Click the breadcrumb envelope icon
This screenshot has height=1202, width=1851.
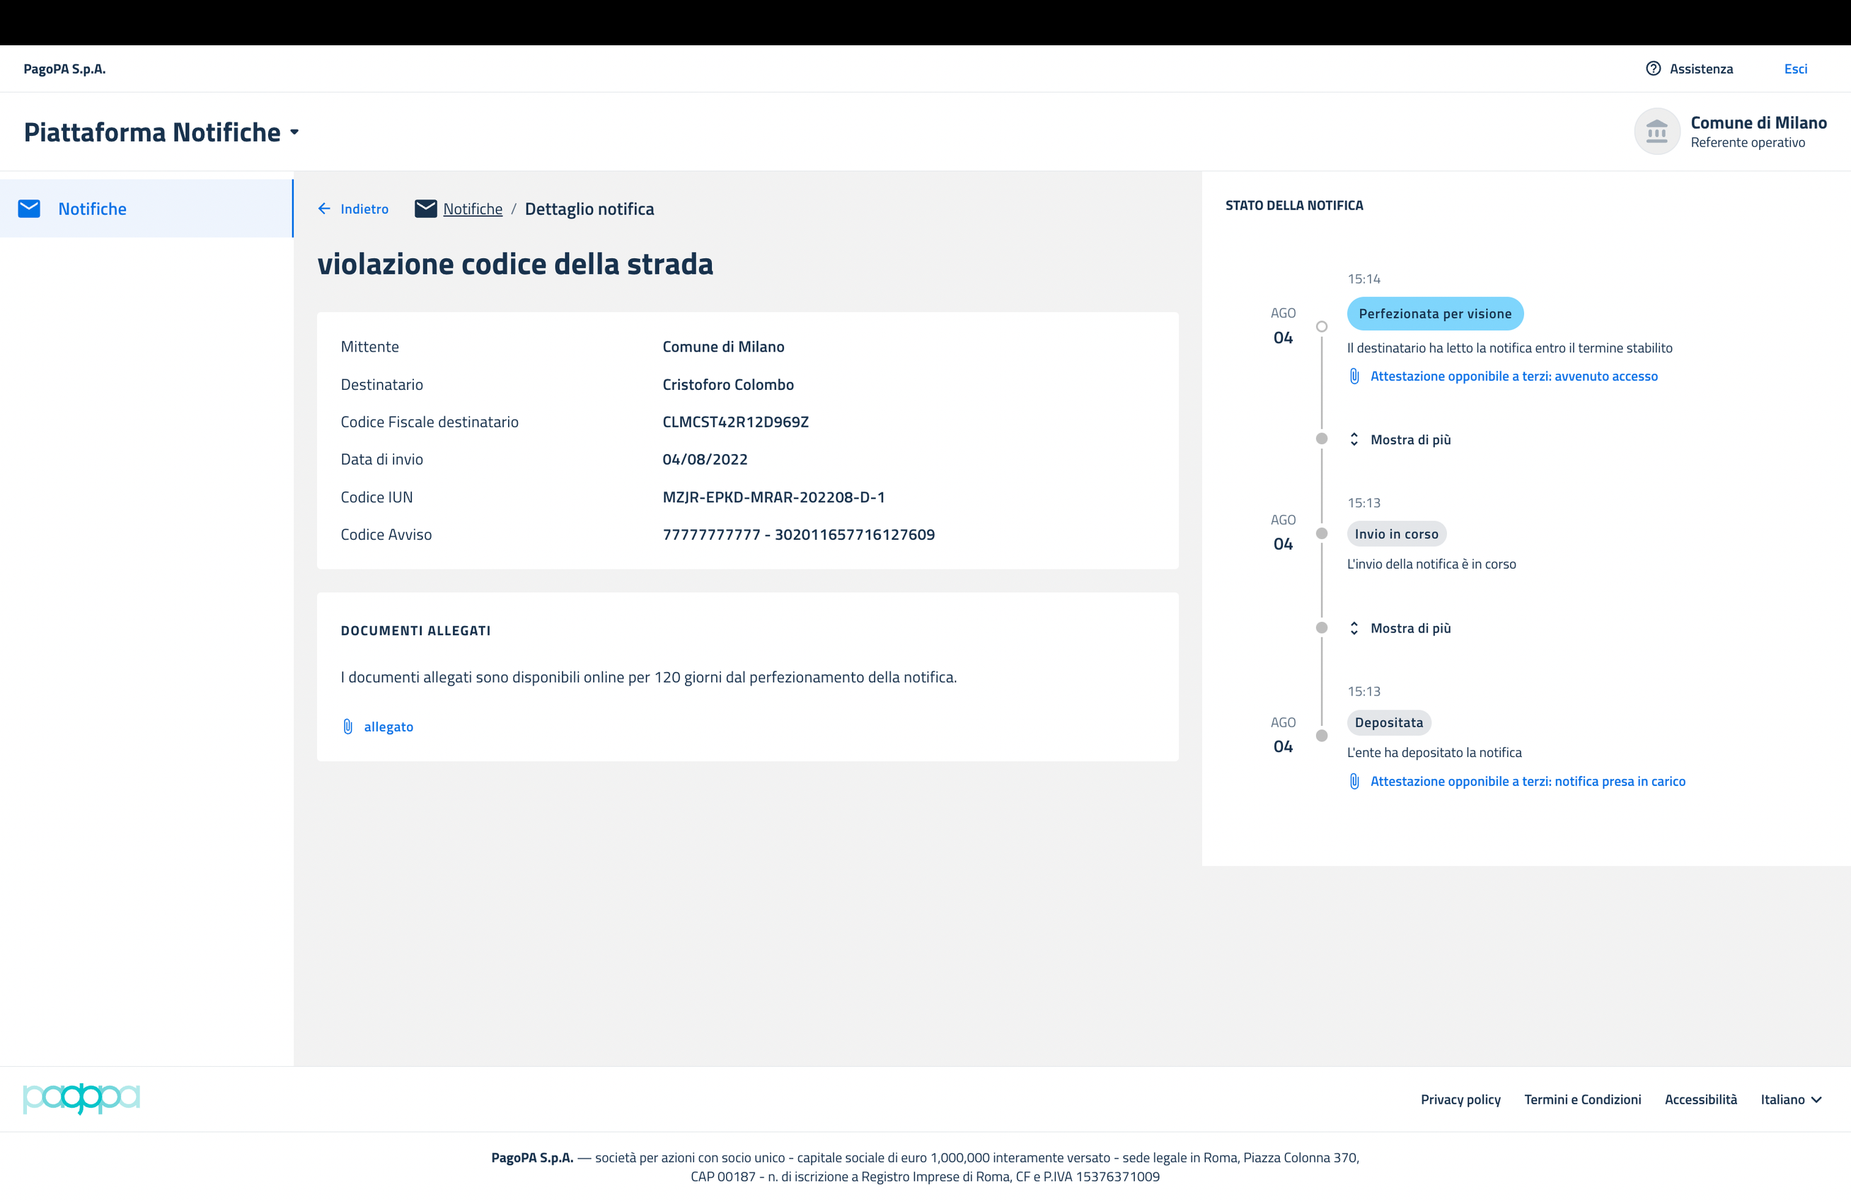[425, 209]
